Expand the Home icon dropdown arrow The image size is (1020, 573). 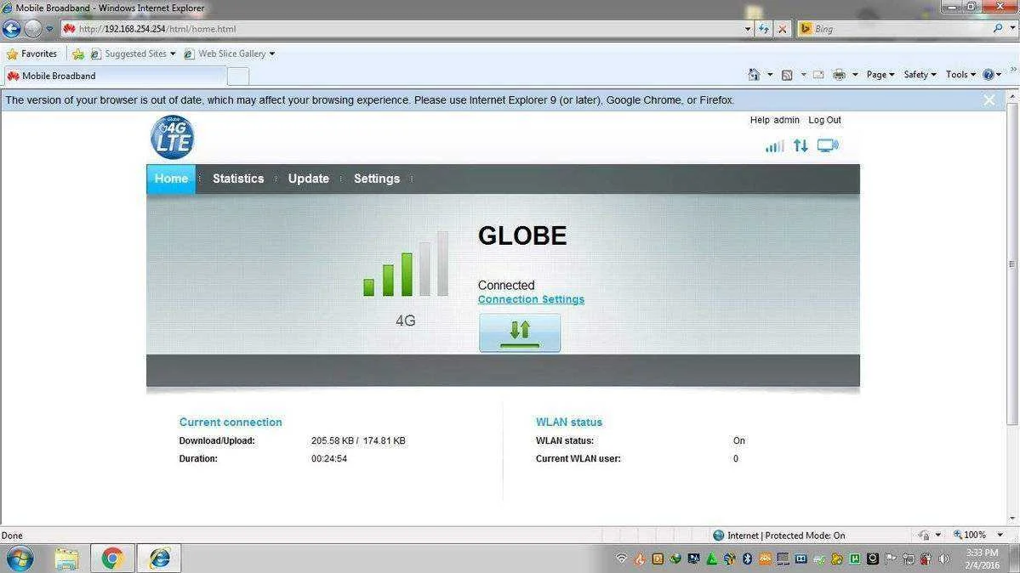770,75
